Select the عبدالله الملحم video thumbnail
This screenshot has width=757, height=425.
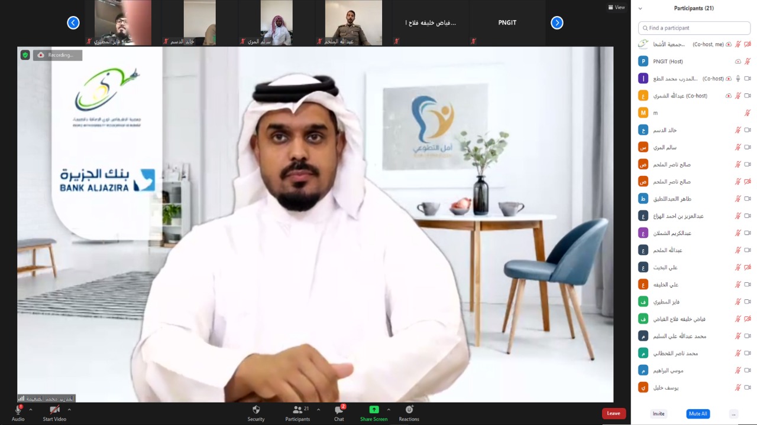coord(353,22)
